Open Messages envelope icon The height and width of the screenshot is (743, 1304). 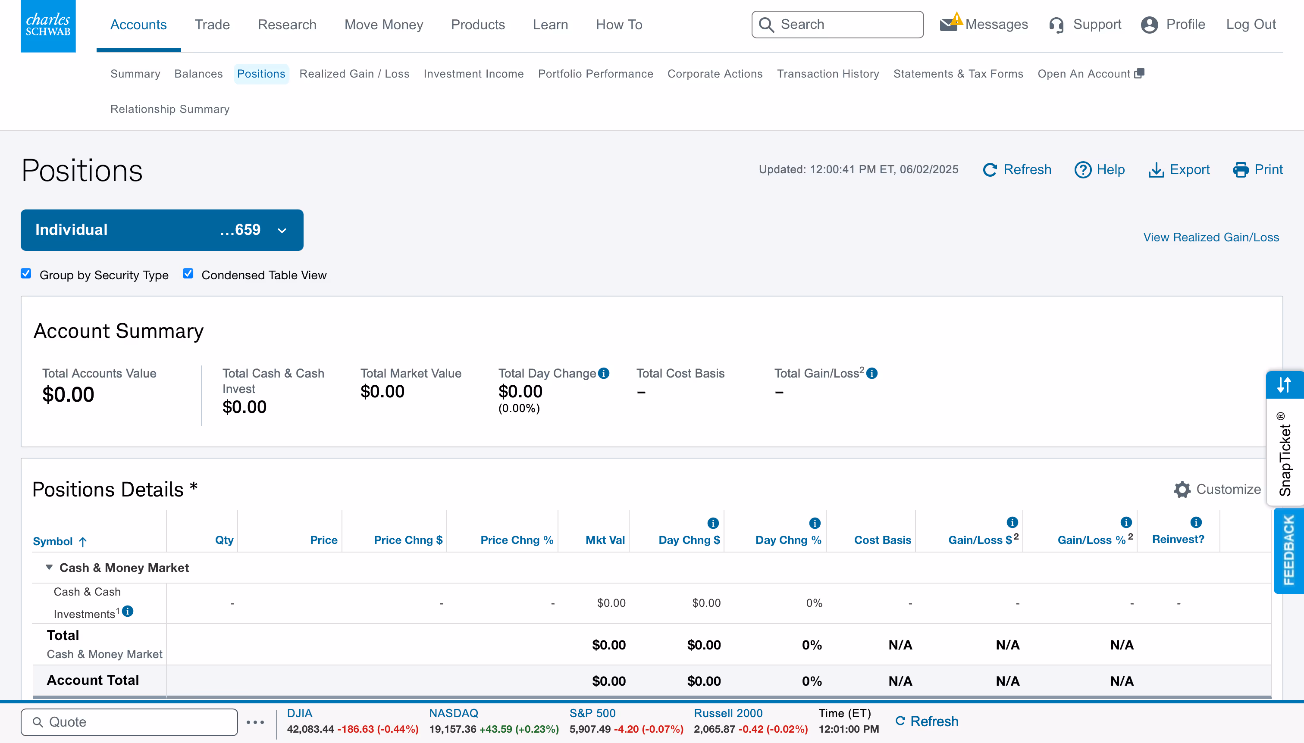coord(949,24)
